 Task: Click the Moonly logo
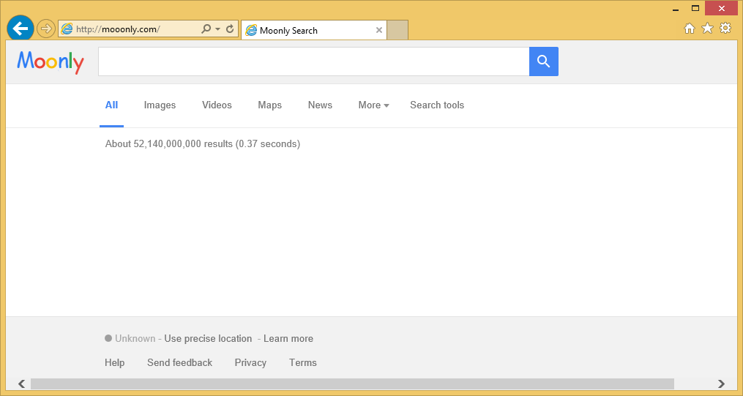coord(51,62)
